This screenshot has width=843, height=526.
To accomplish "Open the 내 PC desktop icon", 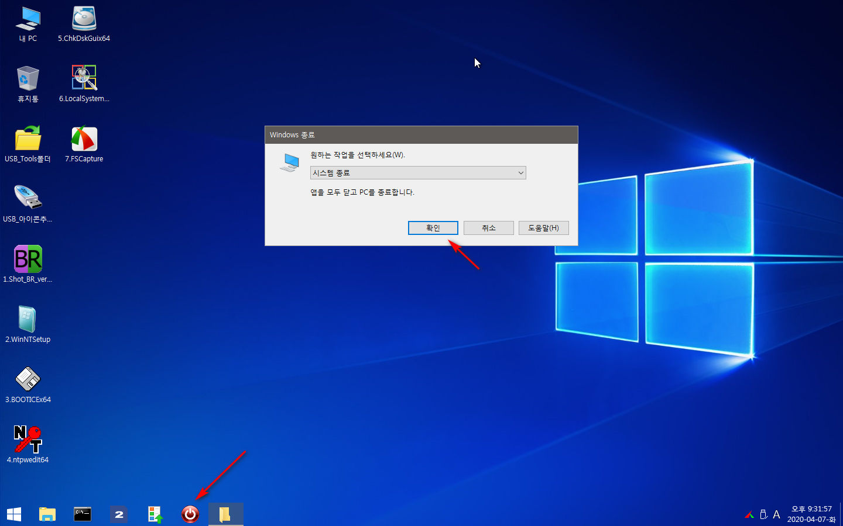I will coord(28,25).
